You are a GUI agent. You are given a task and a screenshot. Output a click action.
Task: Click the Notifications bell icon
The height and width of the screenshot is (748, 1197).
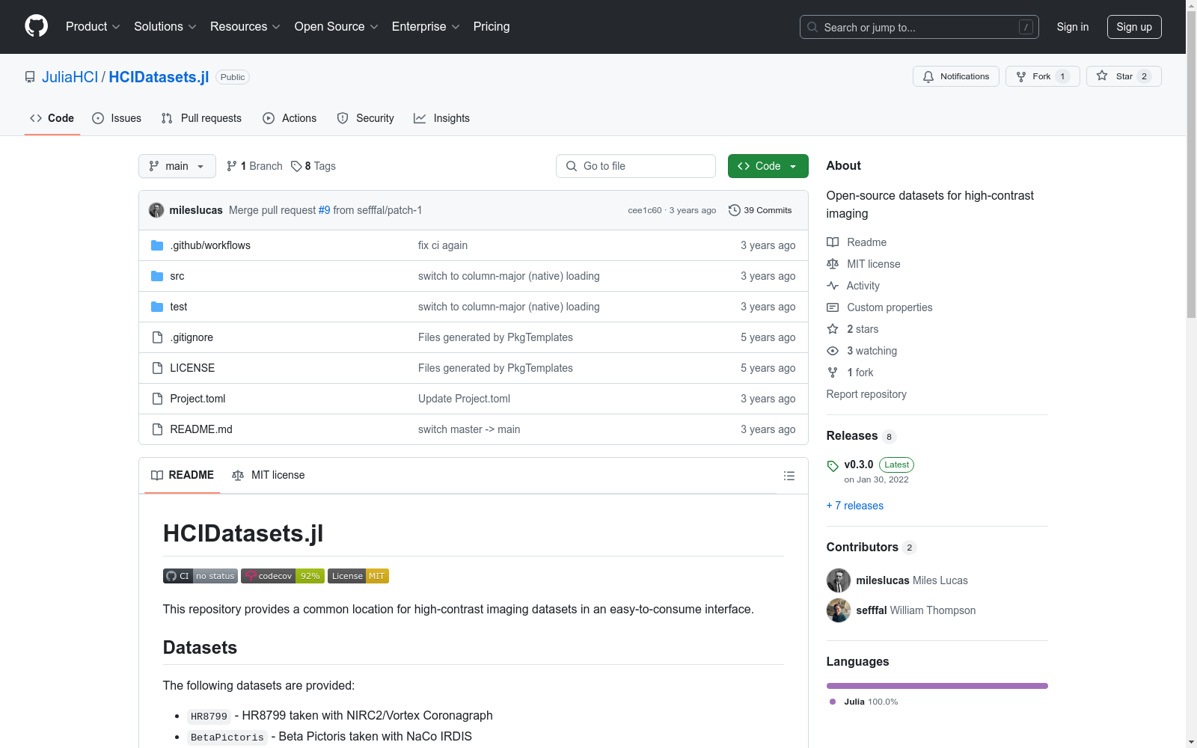click(928, 76)
